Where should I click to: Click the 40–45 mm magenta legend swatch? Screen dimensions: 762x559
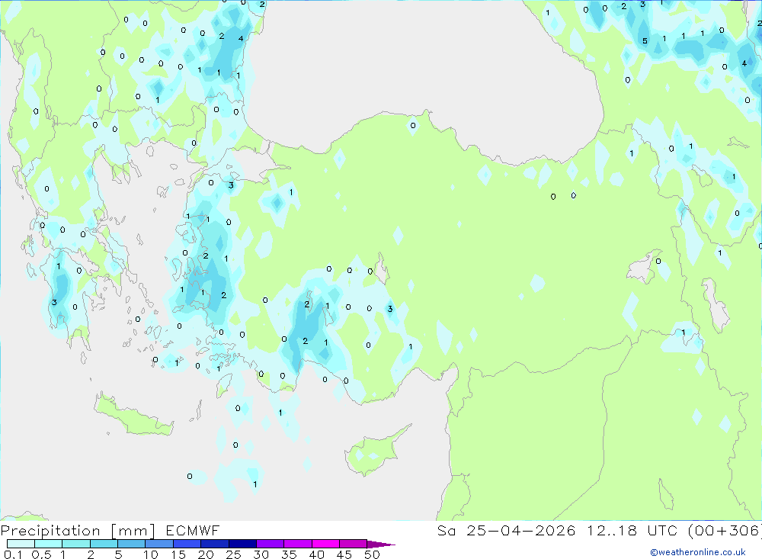325,544
